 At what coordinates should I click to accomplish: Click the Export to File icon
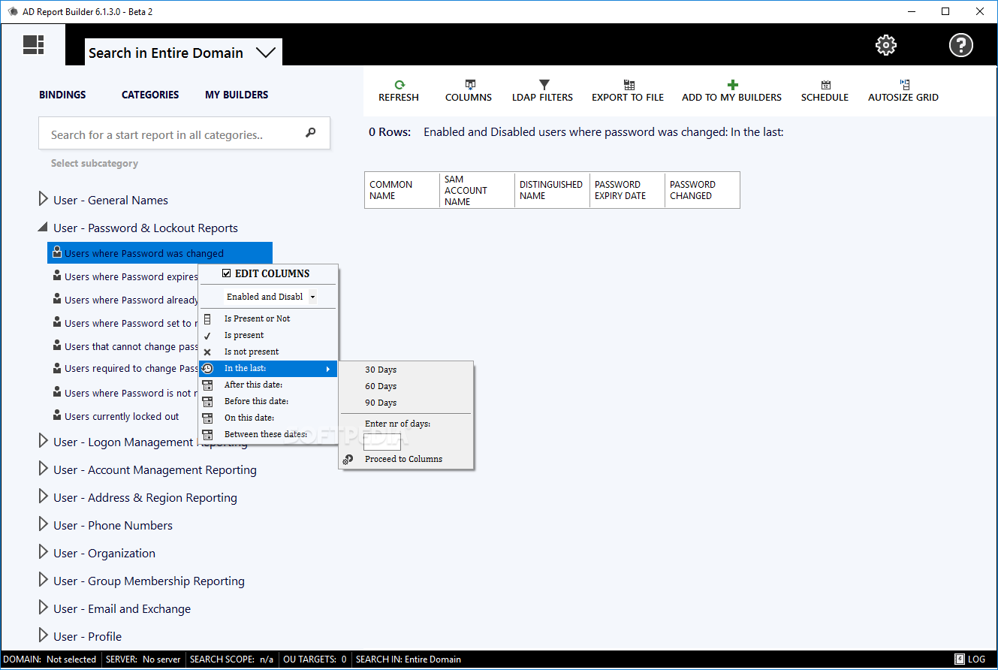(x=629, y=85)
